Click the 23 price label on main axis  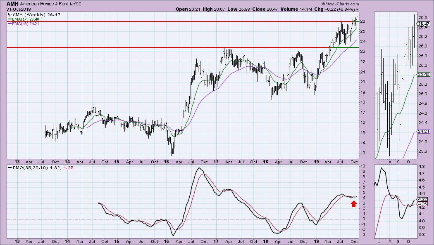tap(362, 52)
